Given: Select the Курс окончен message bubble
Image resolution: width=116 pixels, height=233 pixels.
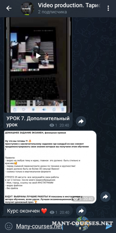Looking at the screenshot, I should click(38, 211).
